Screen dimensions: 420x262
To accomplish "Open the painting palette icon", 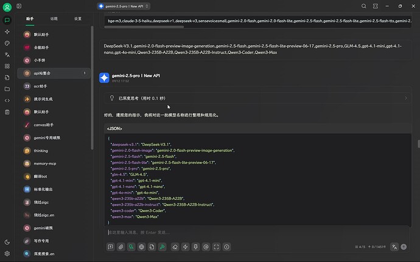I will 7,43.
